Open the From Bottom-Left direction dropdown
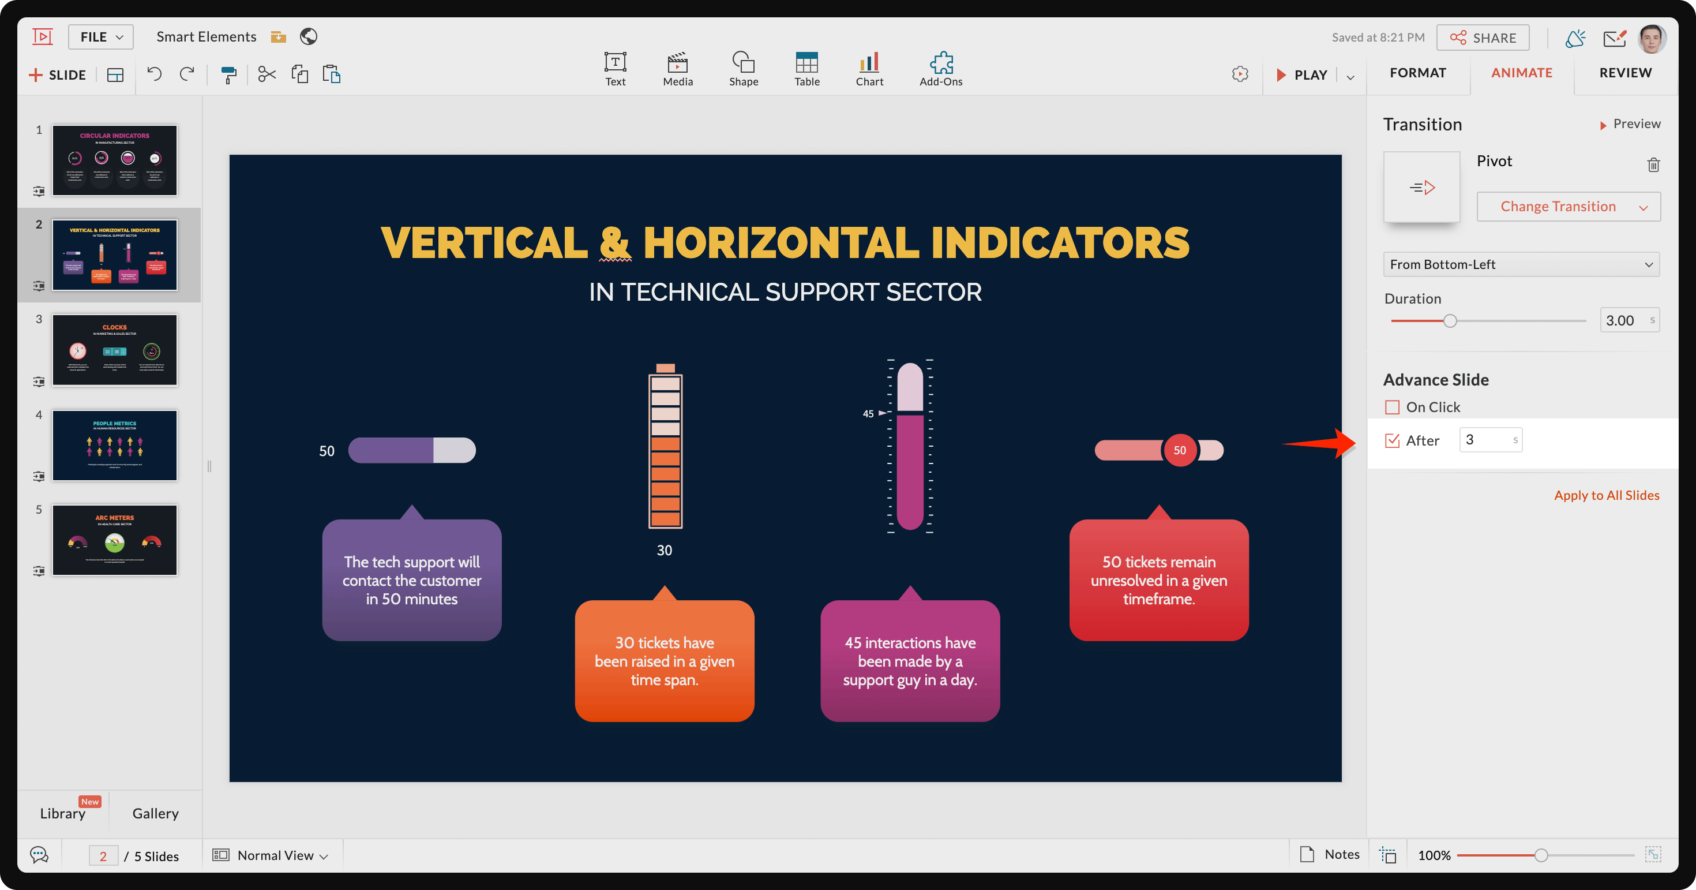The image size is (1696, 890). 1521,264
